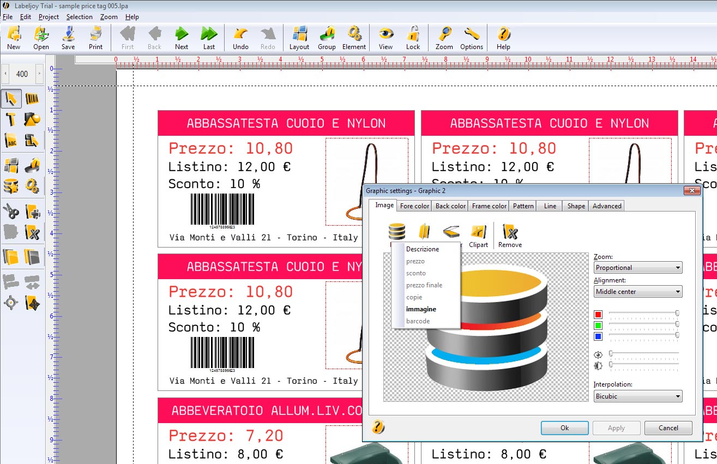
Task: Switch to the Shape tab
Action: pos(576,206)
